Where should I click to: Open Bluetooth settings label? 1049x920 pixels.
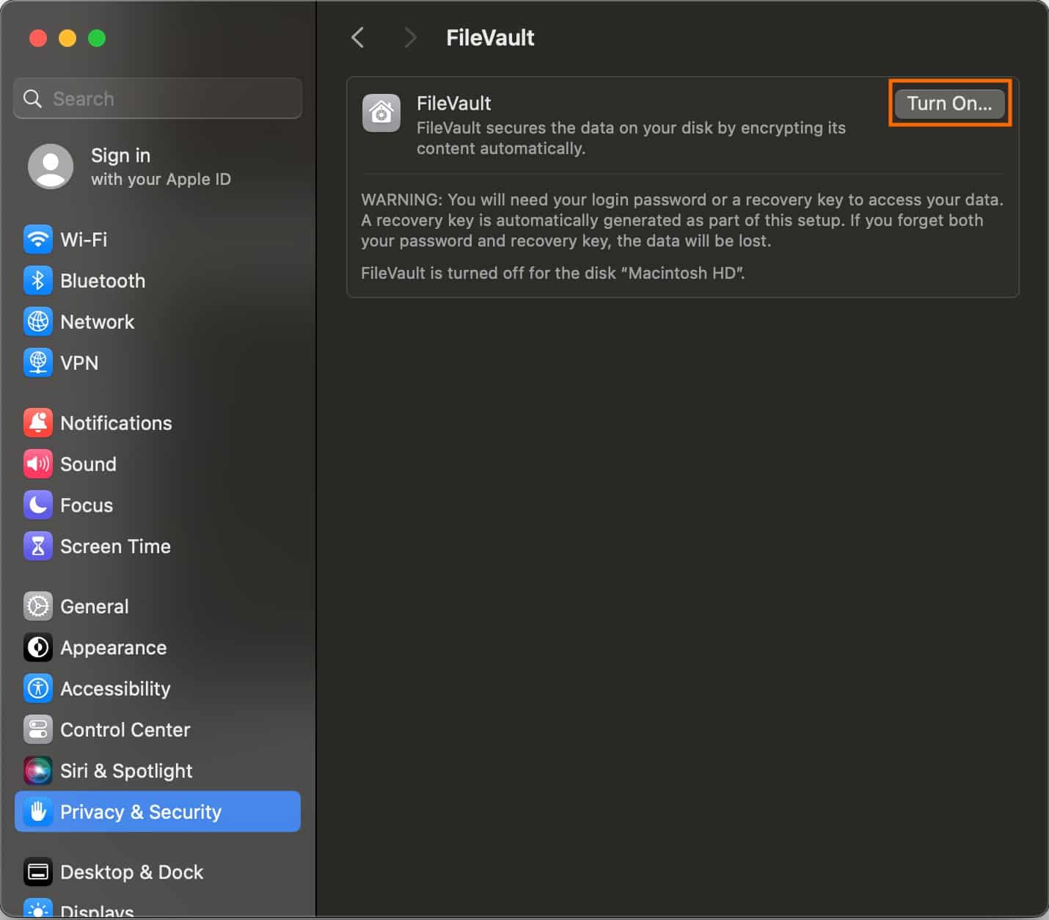[103, 281]
